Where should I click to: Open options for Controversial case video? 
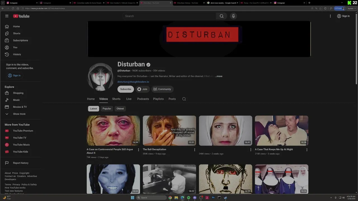point(138,150)
